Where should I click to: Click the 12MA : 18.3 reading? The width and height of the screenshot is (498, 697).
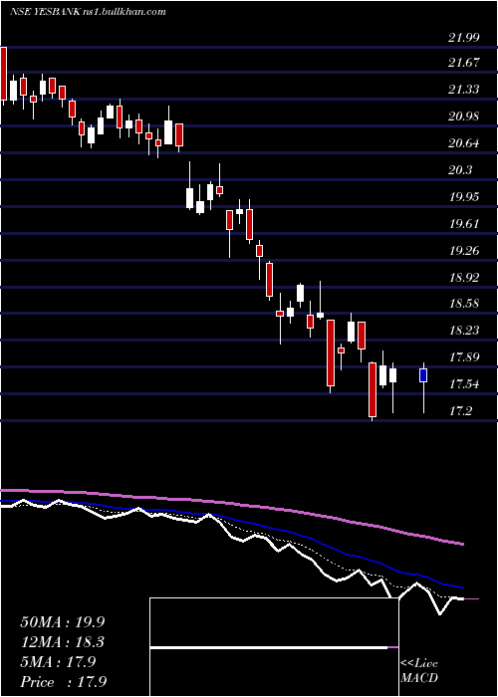pyautogui.click(x=63, y=642)
